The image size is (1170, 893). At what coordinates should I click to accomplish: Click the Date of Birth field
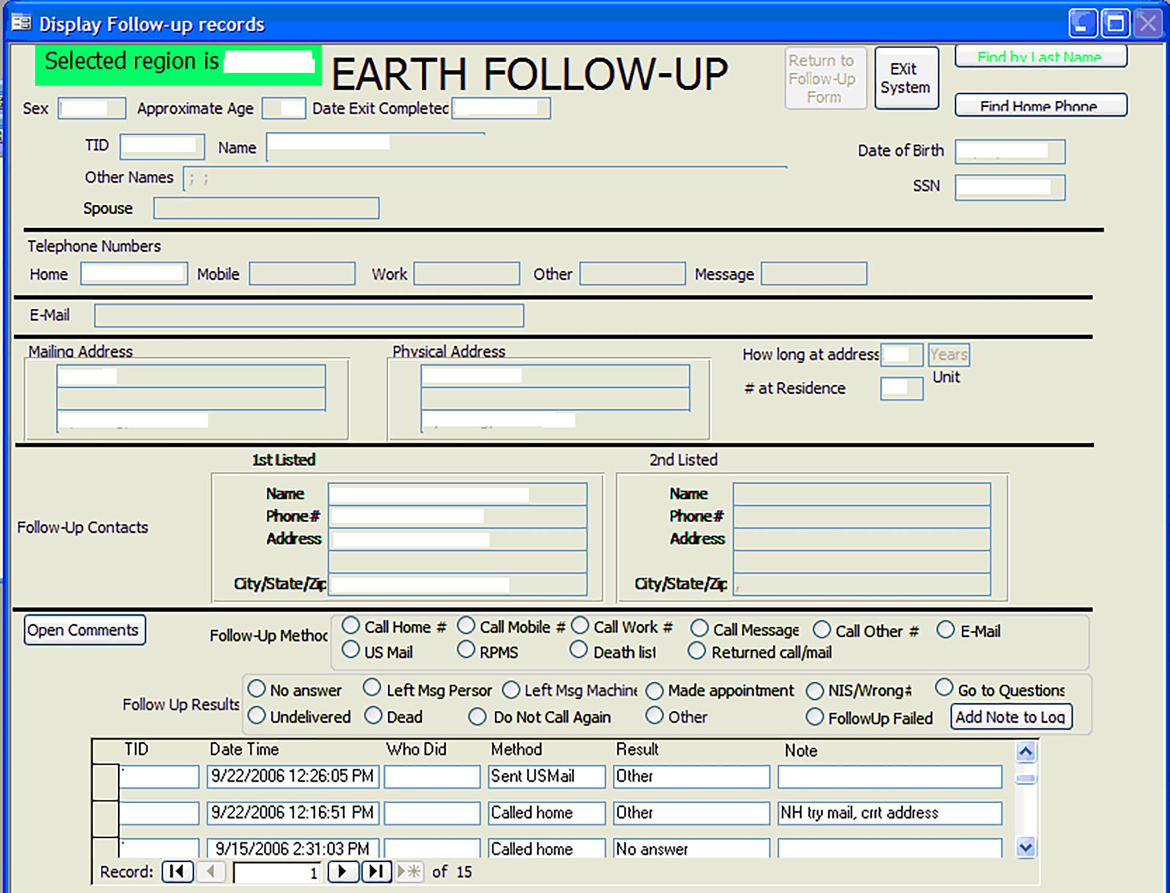click(1010, 152)
